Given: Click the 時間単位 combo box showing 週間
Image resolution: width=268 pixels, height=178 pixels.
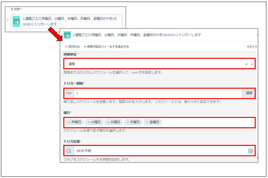Looking at the screenshot, I should [x=160, y=64].
